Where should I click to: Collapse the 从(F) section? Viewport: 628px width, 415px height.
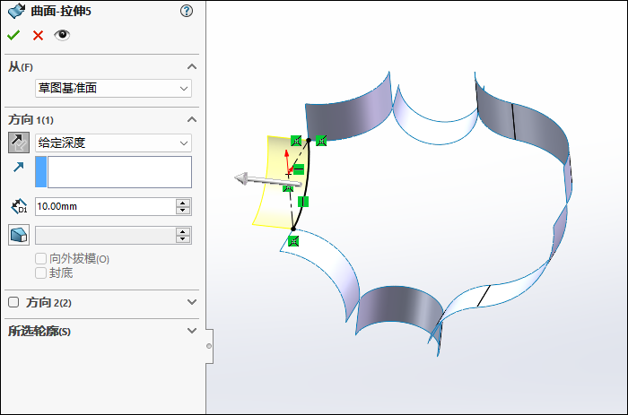[192, 66]
